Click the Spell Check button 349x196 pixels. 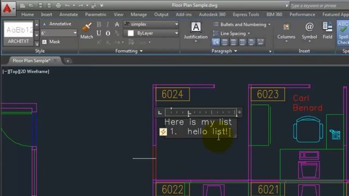343,33
